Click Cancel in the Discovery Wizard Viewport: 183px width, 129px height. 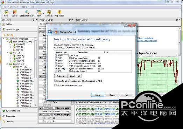coord(112,95)
